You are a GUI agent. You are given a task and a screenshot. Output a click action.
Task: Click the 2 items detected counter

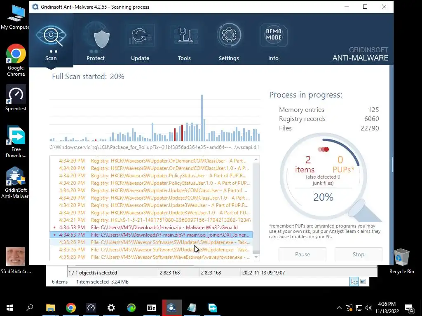tap(305, 165)
